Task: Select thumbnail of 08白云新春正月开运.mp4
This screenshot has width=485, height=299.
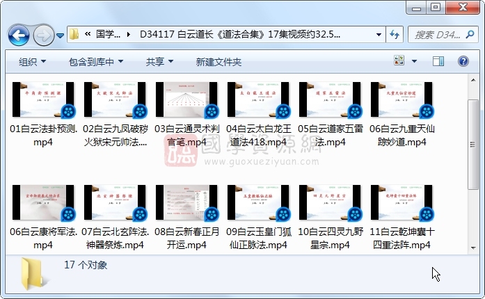Action: tap(186, 203)
